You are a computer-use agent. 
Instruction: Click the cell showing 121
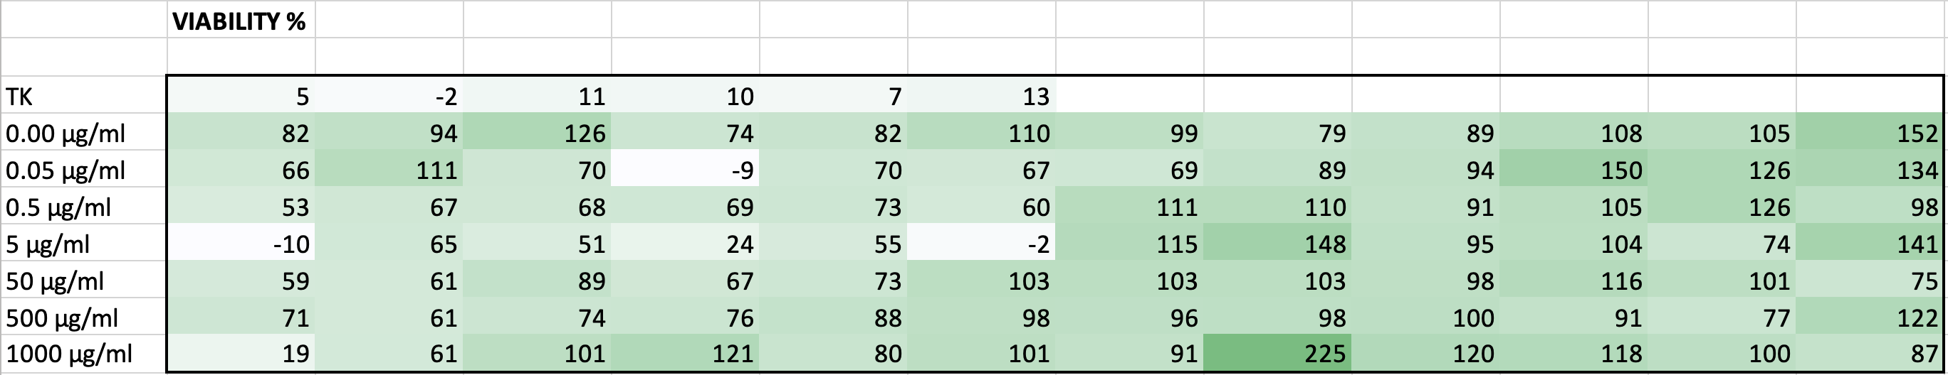(685, 353)
